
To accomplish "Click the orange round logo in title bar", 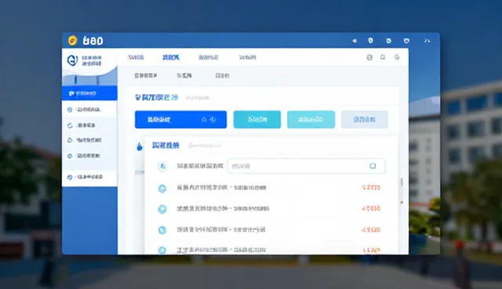I will click(x=73, y=41).
